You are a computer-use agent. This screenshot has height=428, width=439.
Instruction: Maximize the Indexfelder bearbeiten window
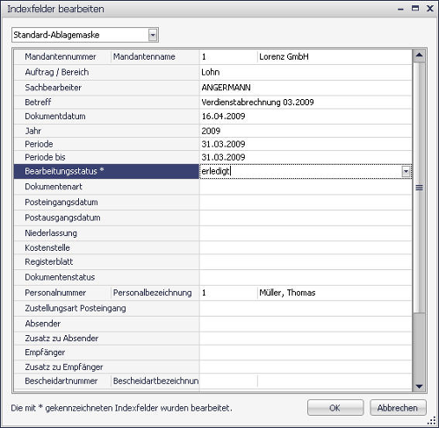tap(415, 9)
